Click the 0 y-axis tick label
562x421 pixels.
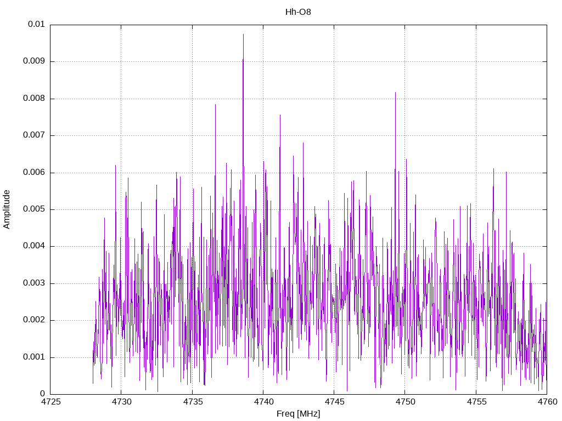click(x=42, y=394)
